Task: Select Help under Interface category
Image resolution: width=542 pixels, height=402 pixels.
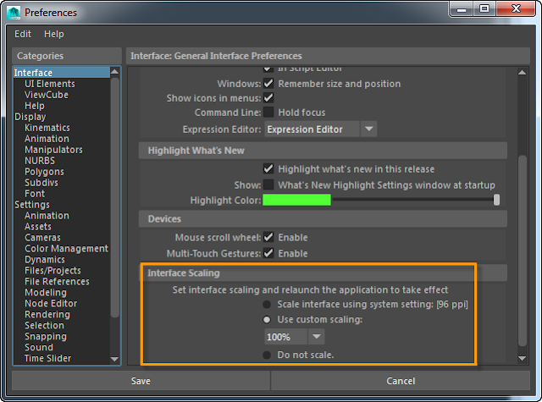Action: click(35, 106)
